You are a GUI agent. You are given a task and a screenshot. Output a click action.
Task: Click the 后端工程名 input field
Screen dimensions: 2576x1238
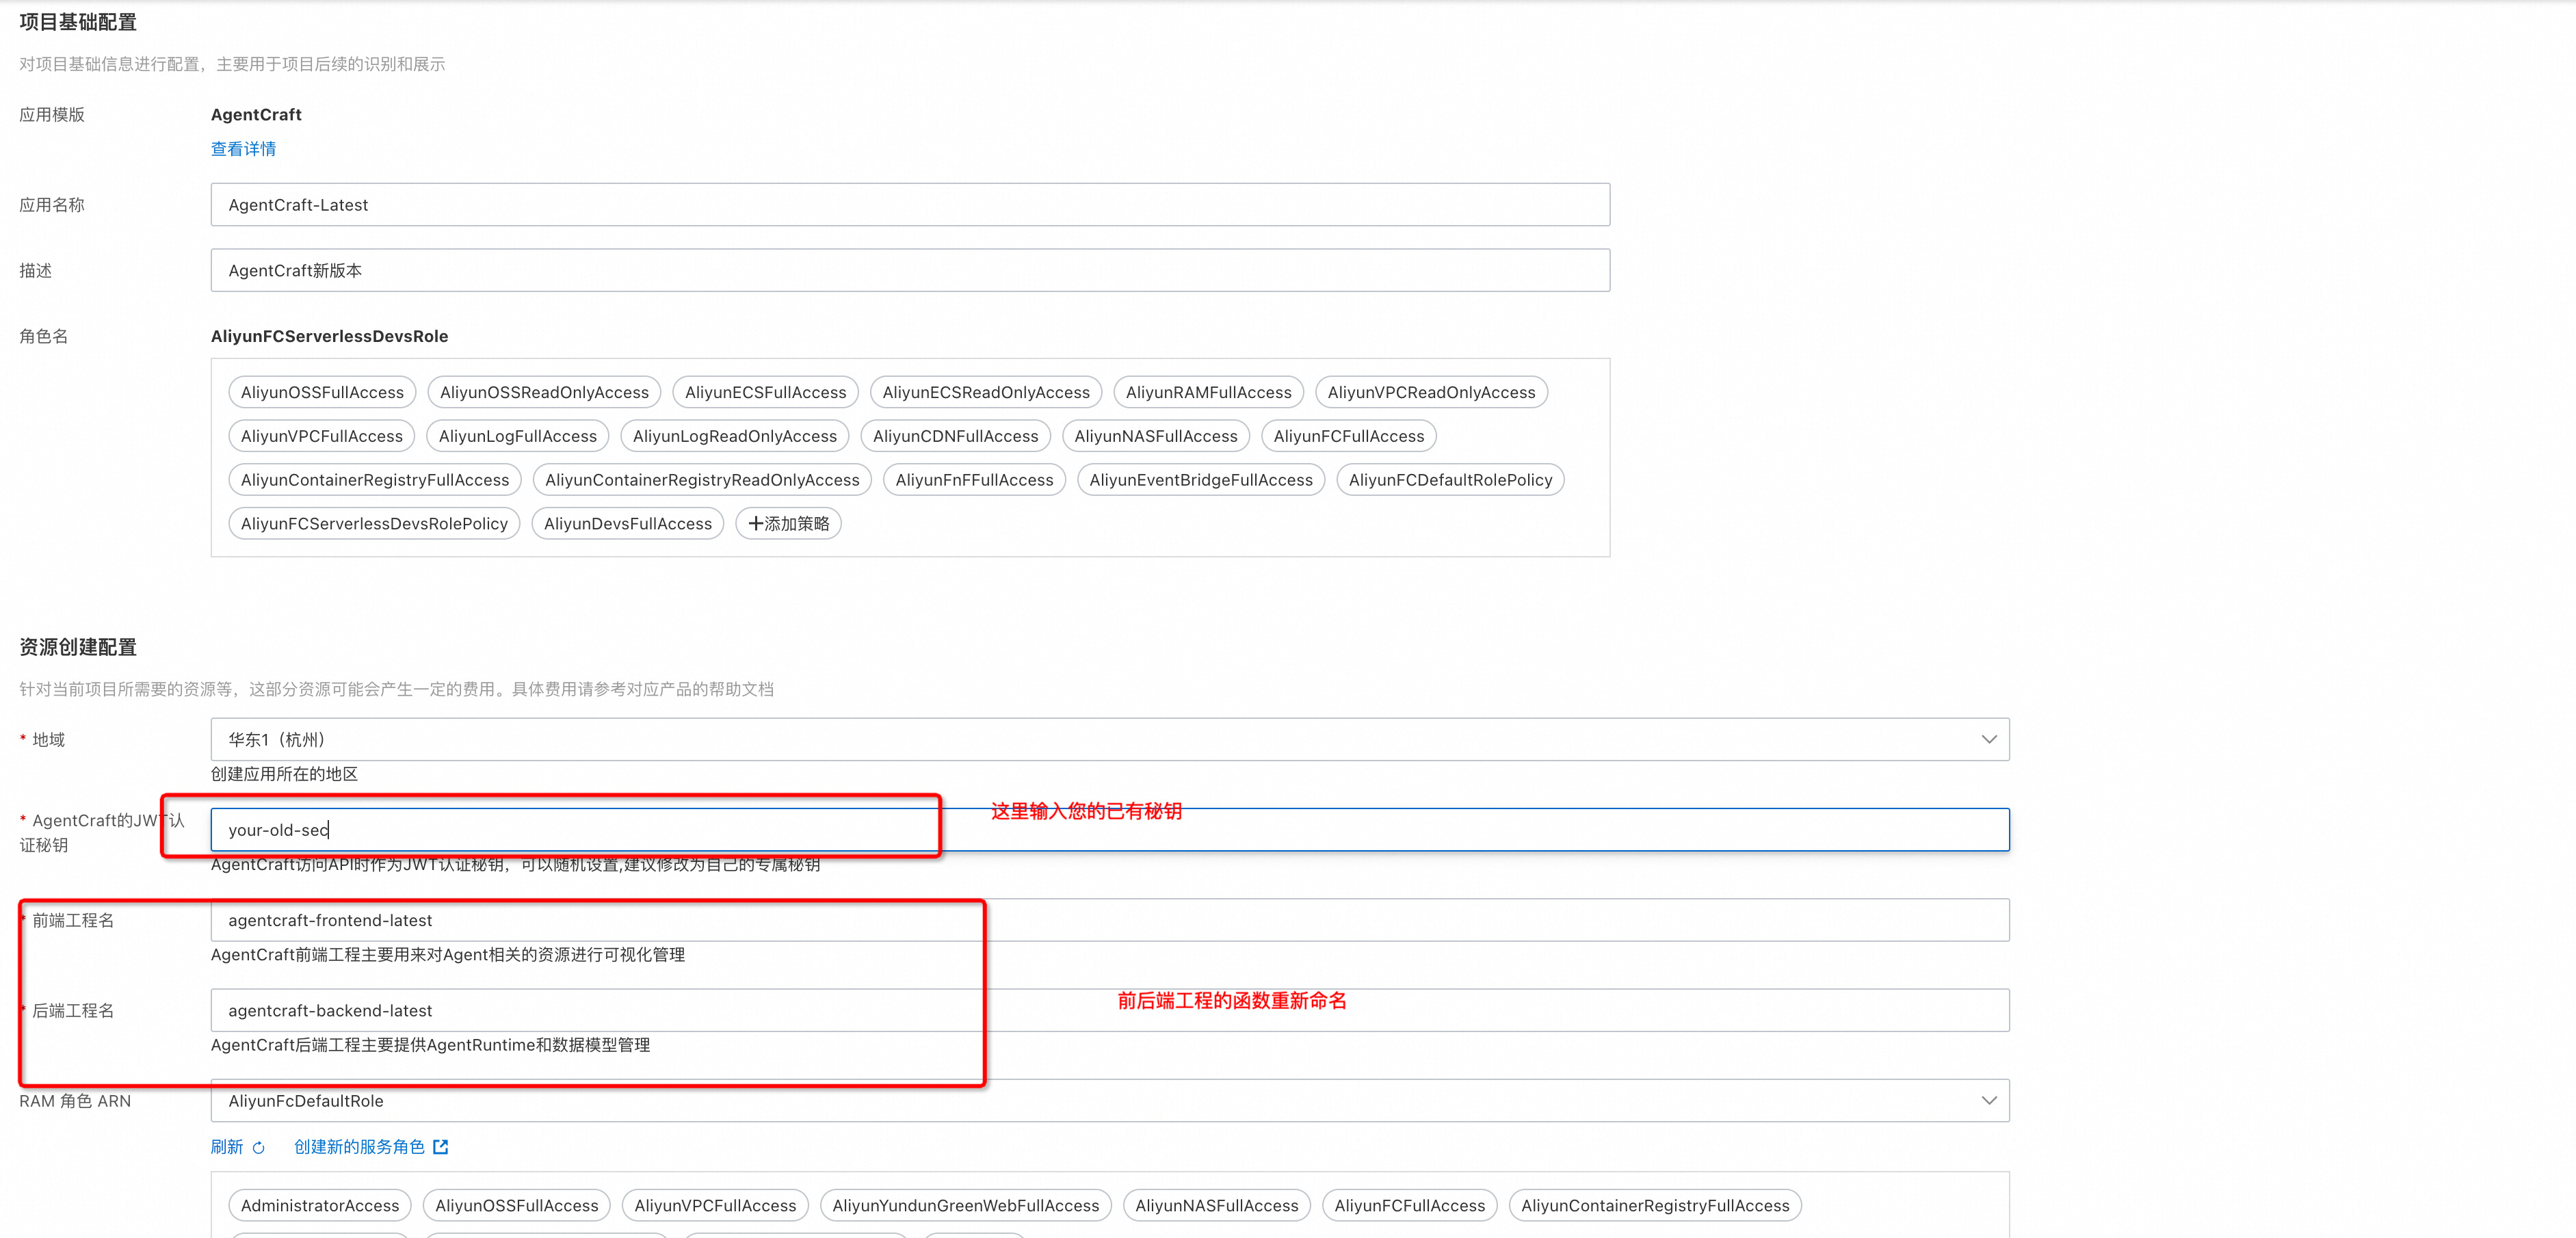1110,1011
